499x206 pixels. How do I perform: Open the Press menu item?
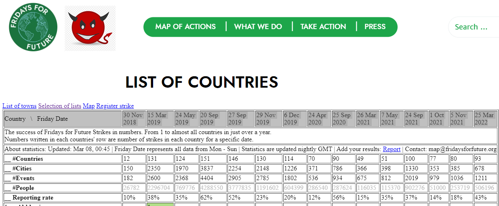tap(375, 27)
